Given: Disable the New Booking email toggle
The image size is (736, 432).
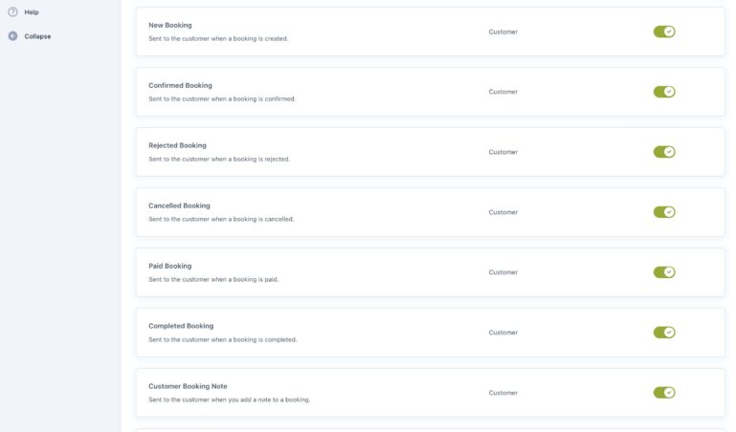Looking at the screenshot, I should pyautogui.click(x=664, y=32).
